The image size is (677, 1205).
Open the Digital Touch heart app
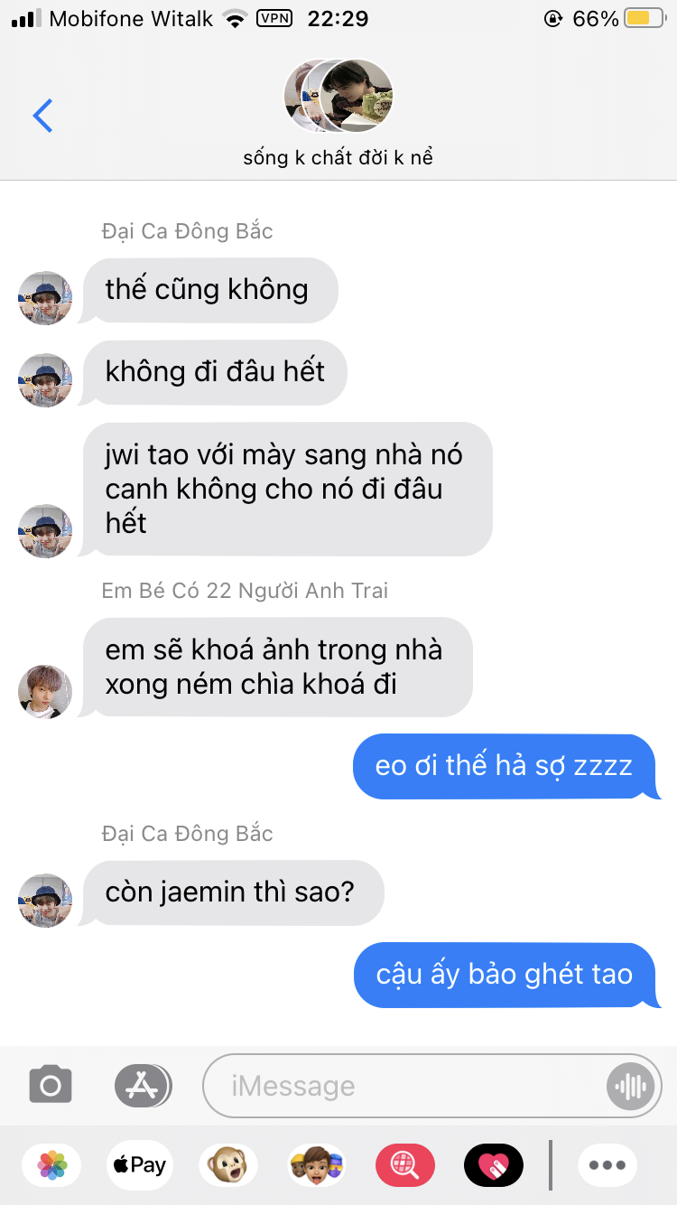pyautogui.click(x=493, y=1165)
